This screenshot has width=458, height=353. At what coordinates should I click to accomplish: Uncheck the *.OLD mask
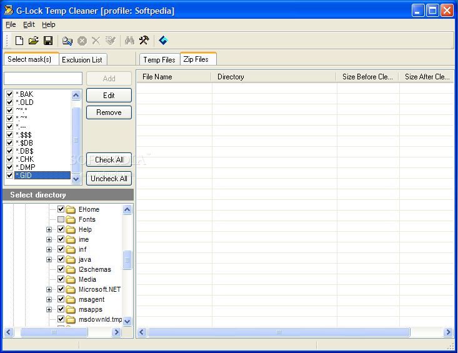coord(9,102)
